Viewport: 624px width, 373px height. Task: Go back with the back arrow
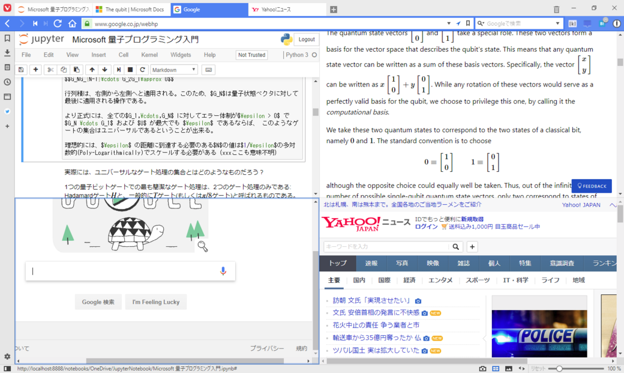[x=7, y=24]
